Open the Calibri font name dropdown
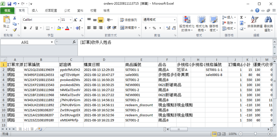This screenshot has height=137, width=277. (x=59, y=20)
